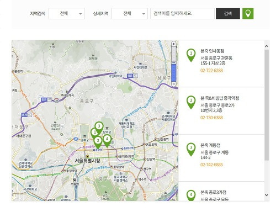Image resolution: width=276 pixels, height=217 pixels.
Task: Open the 상세지역 dropdown
Action: point(130,13)
